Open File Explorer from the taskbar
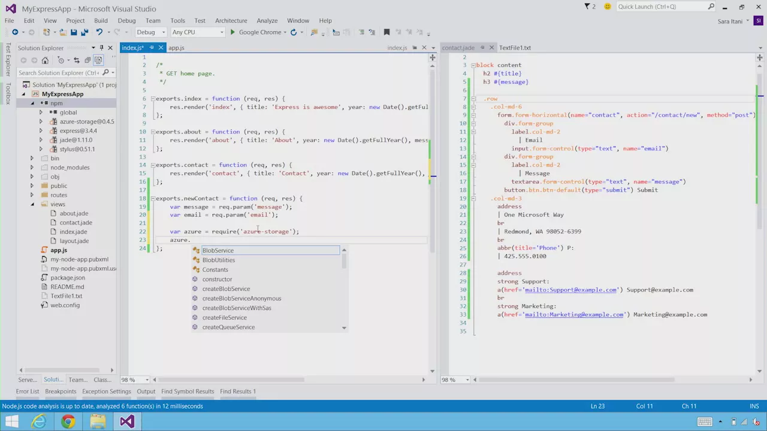Viewport: 767px width, 431px height. (98, 422)
